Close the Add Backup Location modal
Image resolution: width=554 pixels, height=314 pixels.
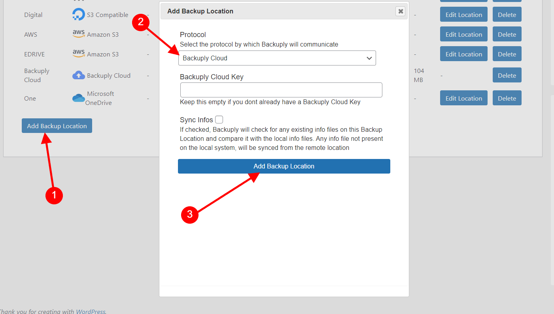[401, 11]
